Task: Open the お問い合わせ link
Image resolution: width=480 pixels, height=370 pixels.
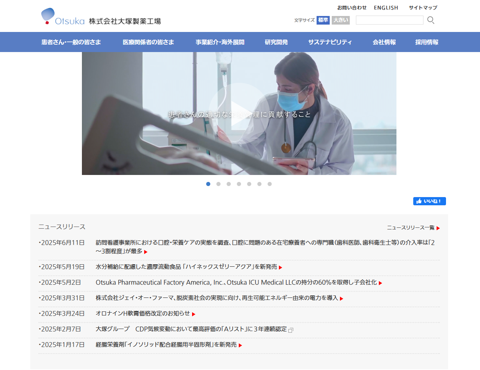Action: 352,8
